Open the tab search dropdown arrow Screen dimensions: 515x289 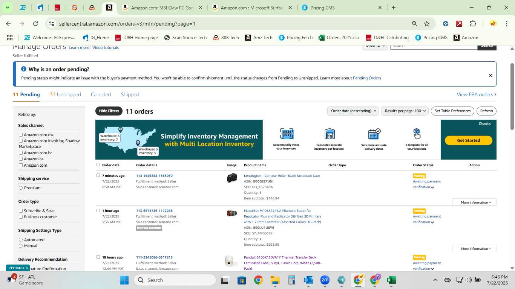pos(7,8)
